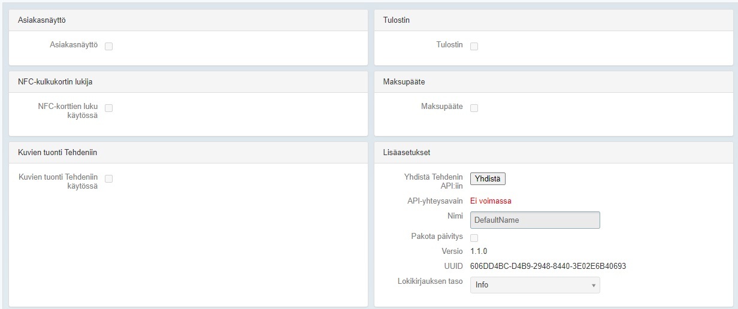Screen dimensions: 738x309
Task: Click the Lisäasetukset panel header
Action: click(x=406, y=153)
